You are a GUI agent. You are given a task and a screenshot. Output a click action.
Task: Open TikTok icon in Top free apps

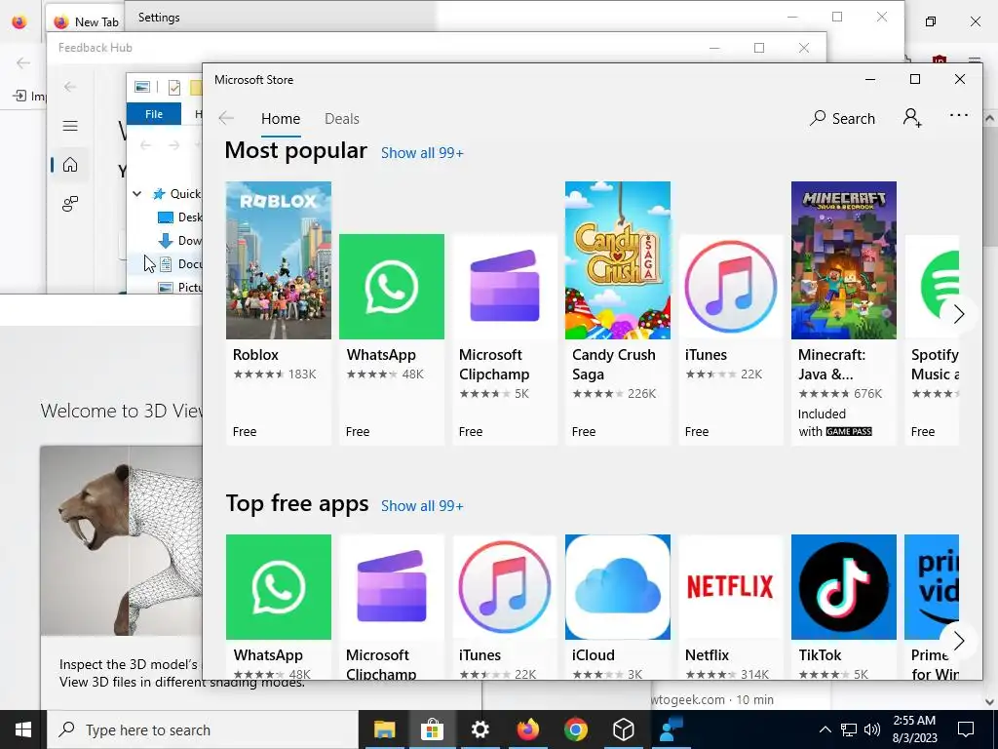click(x=844, y=586)
